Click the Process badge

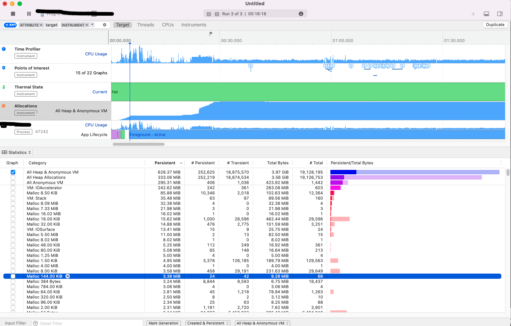23,132
